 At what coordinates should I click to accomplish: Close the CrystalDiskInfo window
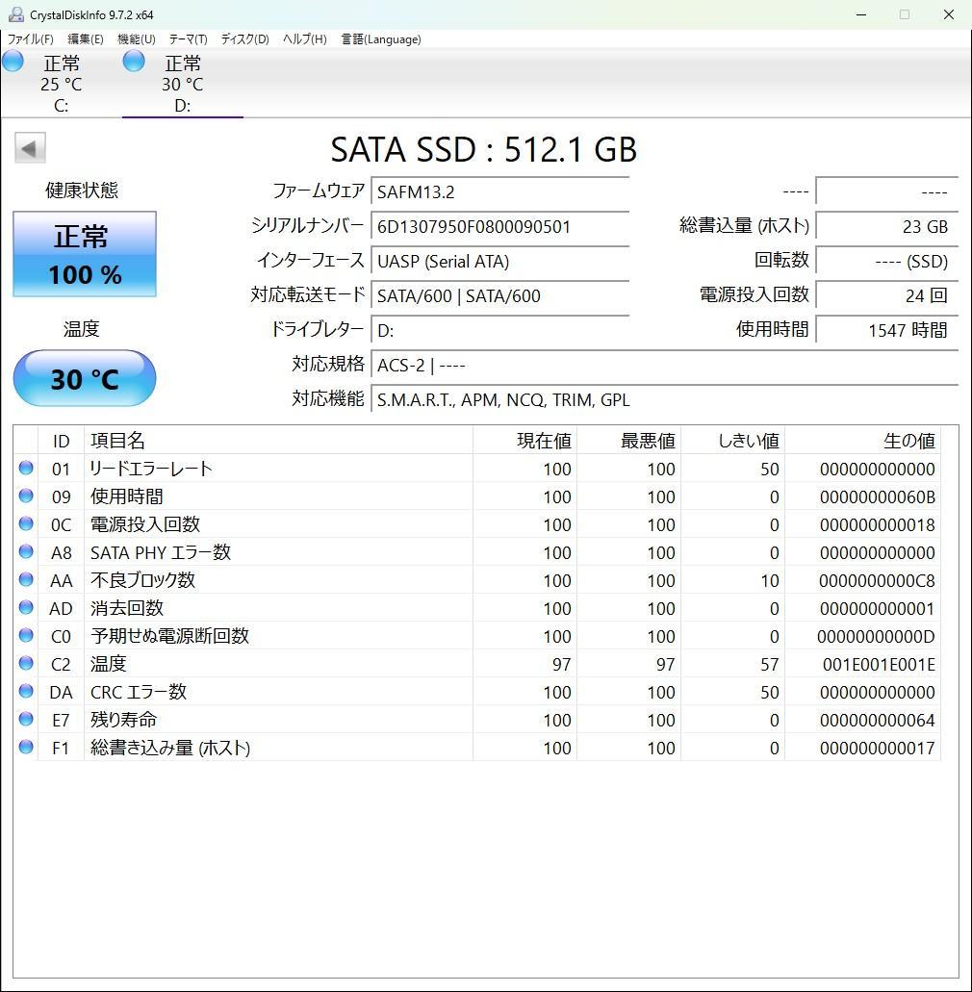(949, 14)
